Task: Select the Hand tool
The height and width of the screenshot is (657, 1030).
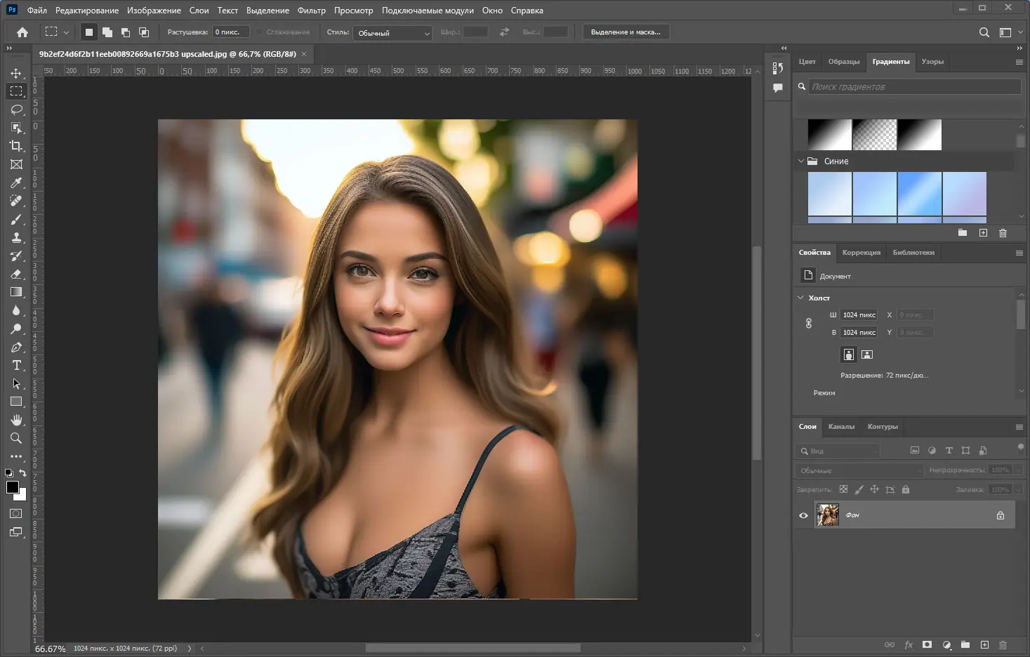Action: (16, 420)
